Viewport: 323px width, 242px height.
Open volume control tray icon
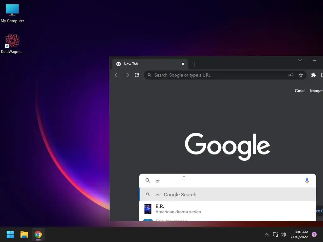coord(283,234)
